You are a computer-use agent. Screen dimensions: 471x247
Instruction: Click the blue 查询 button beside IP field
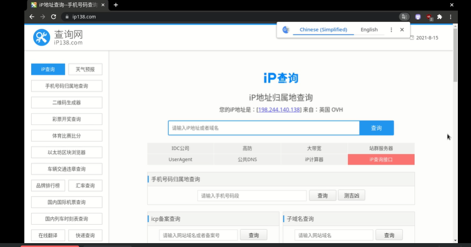click(376, 128)
